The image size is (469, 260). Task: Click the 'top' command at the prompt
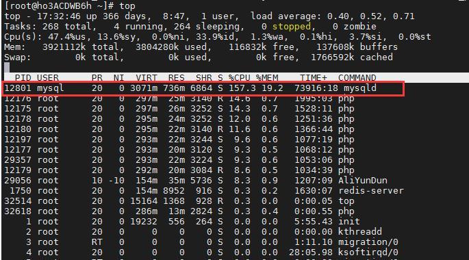(127, 6)
